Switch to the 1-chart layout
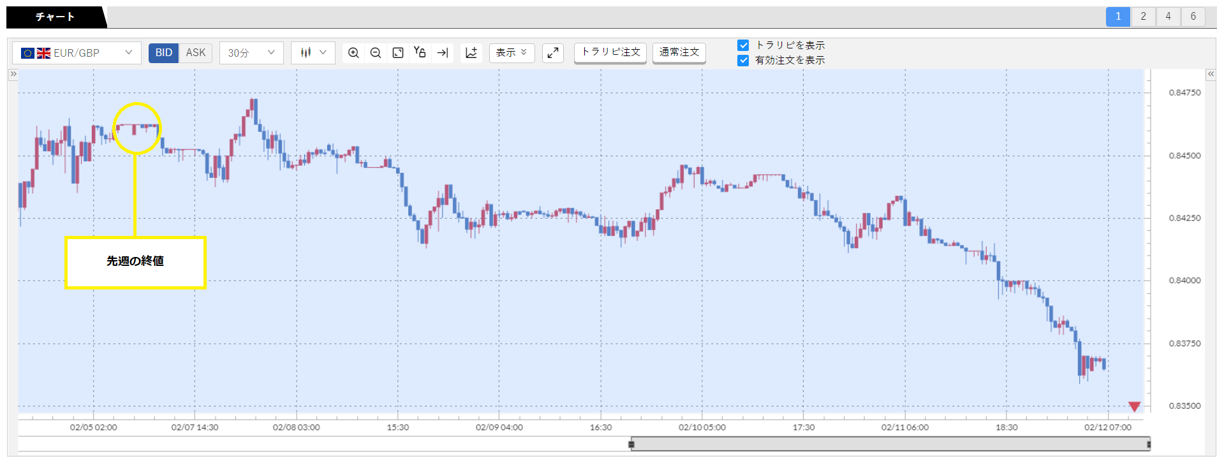The height and width of the screenshot is (461, 1224). coord(1118,17)
